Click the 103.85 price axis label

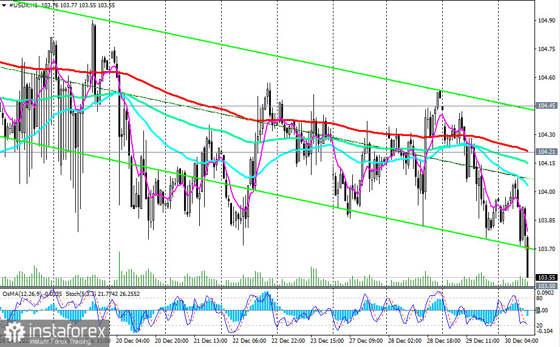547,221
